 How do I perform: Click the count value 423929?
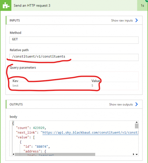tap(39, 128)
